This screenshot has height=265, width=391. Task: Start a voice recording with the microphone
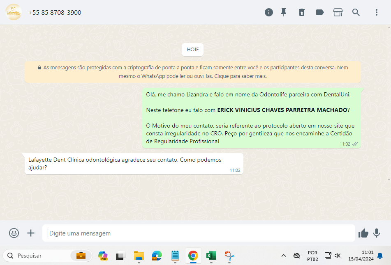click(x=377, y=233)
